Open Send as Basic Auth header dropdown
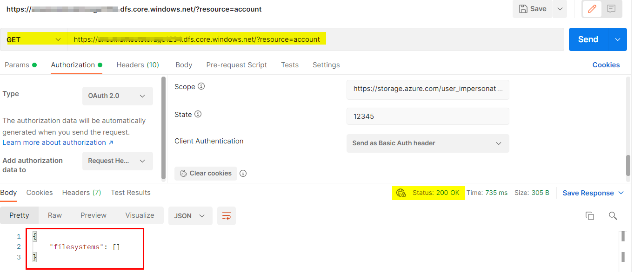 [427, 143]
